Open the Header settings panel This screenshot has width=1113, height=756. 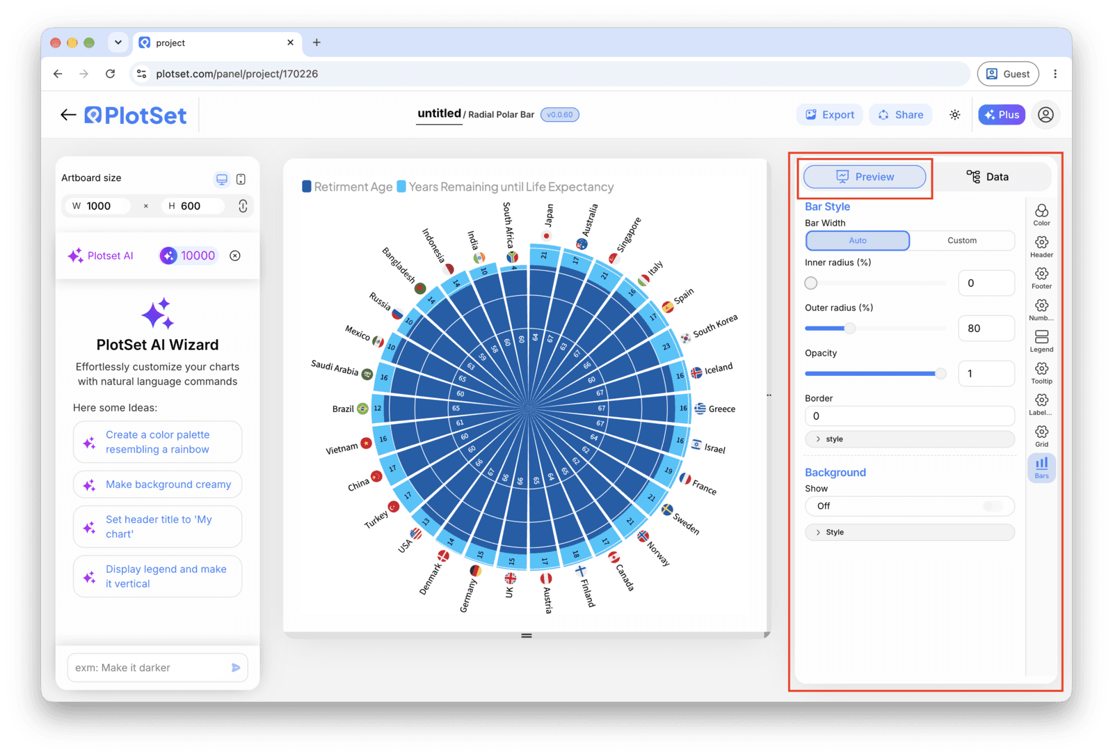pos(1041,246)
